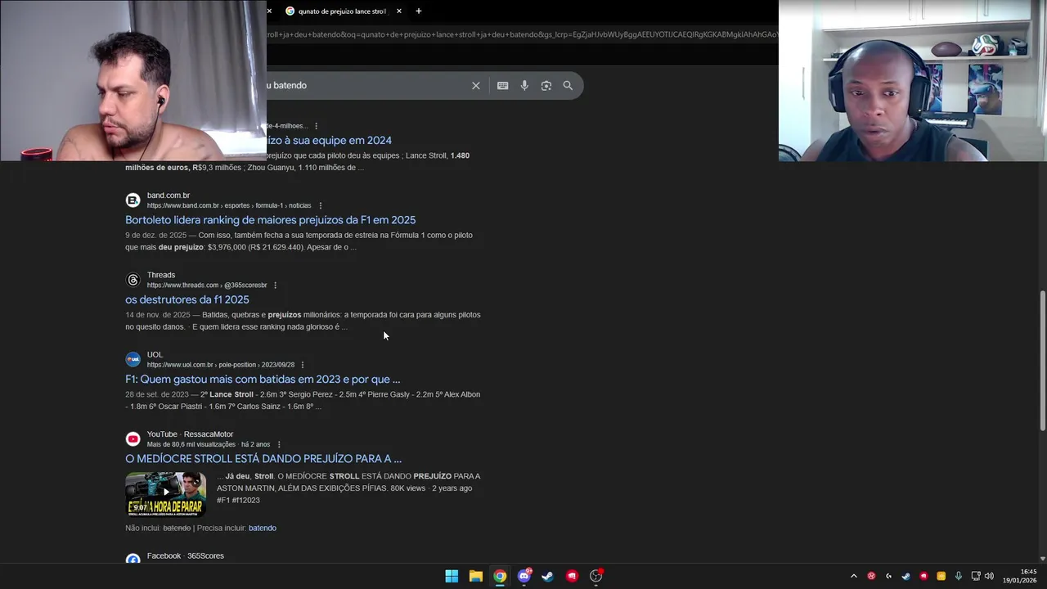Viewport: 1047px width, 589px height.
Task: Open Discord from the taskbar
Action: tap(524, 576)
